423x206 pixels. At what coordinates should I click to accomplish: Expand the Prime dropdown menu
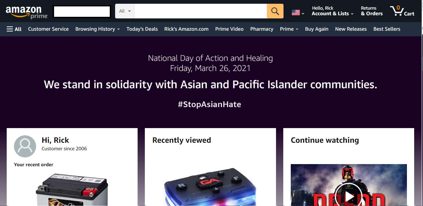289,29
